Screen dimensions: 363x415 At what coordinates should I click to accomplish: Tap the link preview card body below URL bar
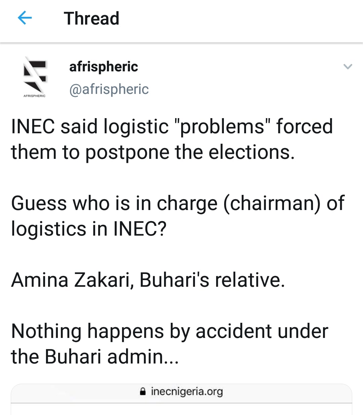pos(182,409)
